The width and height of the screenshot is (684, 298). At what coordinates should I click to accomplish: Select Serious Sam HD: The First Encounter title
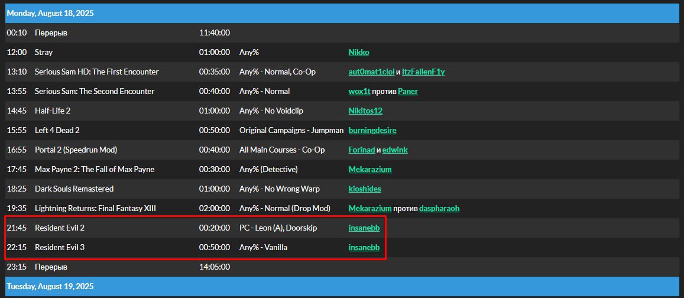[97, 72]
